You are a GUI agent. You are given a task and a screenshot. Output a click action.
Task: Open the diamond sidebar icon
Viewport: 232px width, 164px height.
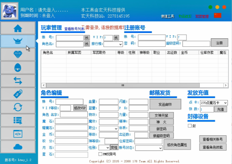coord(18,54)
